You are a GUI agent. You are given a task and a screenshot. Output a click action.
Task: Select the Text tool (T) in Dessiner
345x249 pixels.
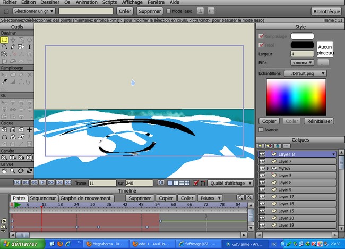tap(29, 47)
